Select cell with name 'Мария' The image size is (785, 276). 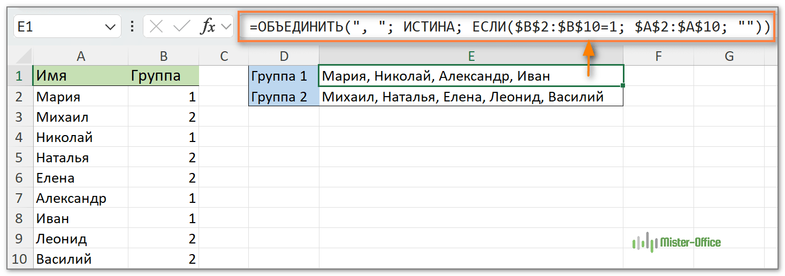coord(80,97)
